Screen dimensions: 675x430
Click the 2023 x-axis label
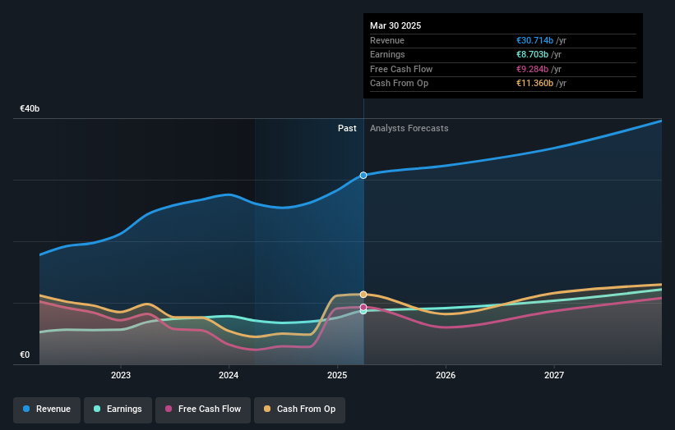coord(121,376)
